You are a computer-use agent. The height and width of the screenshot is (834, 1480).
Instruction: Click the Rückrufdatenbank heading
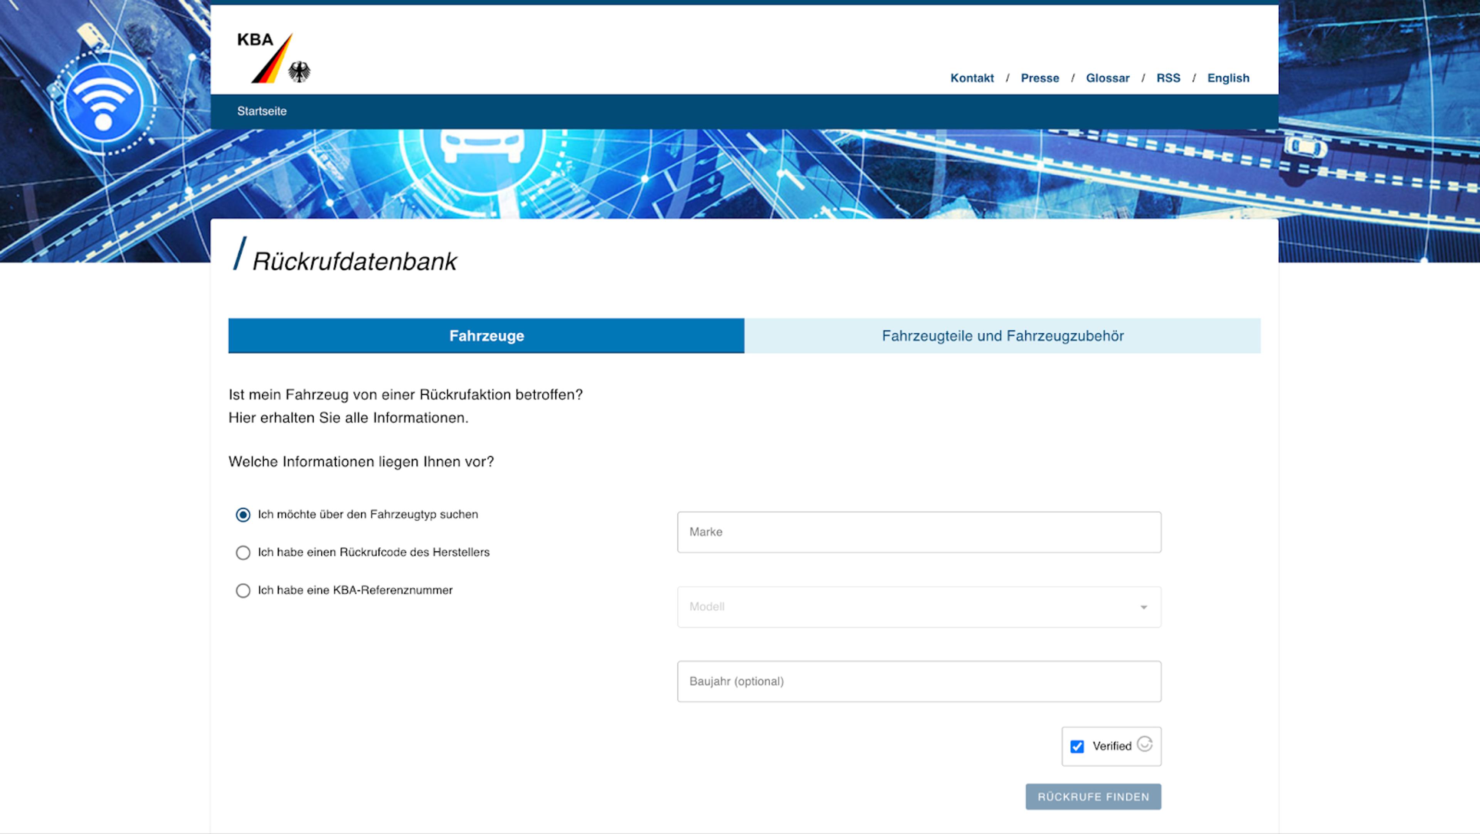pos(355,262)
